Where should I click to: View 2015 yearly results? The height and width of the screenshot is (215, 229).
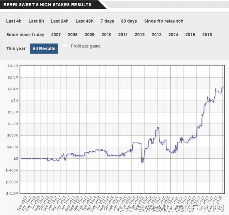(x=190, y=35)
